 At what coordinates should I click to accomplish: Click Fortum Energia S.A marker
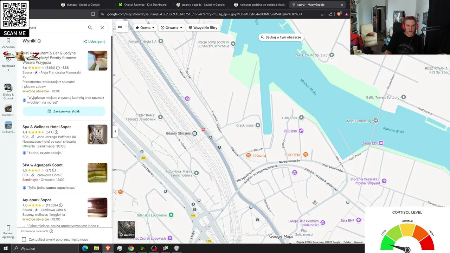pos(161,41)
